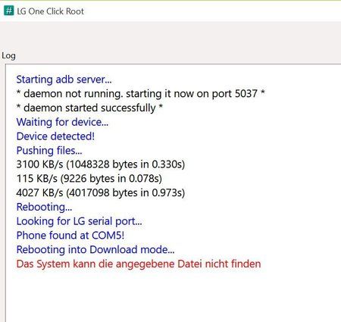Select the 'Waiting for device...' log line
The height and width of the screenshot is (322, 341).
tap(62, 122)
